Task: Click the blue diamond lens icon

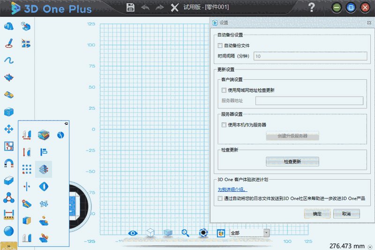Action: [44, 187]
